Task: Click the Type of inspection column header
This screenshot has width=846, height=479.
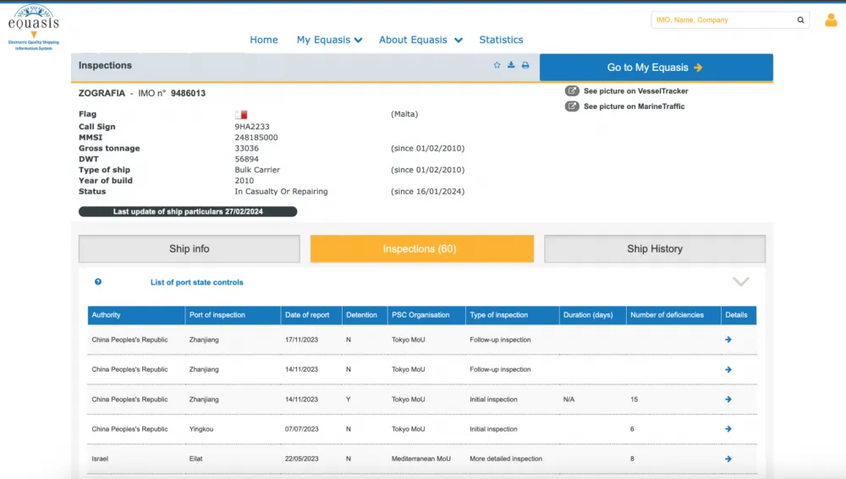Action: [512, 315]
